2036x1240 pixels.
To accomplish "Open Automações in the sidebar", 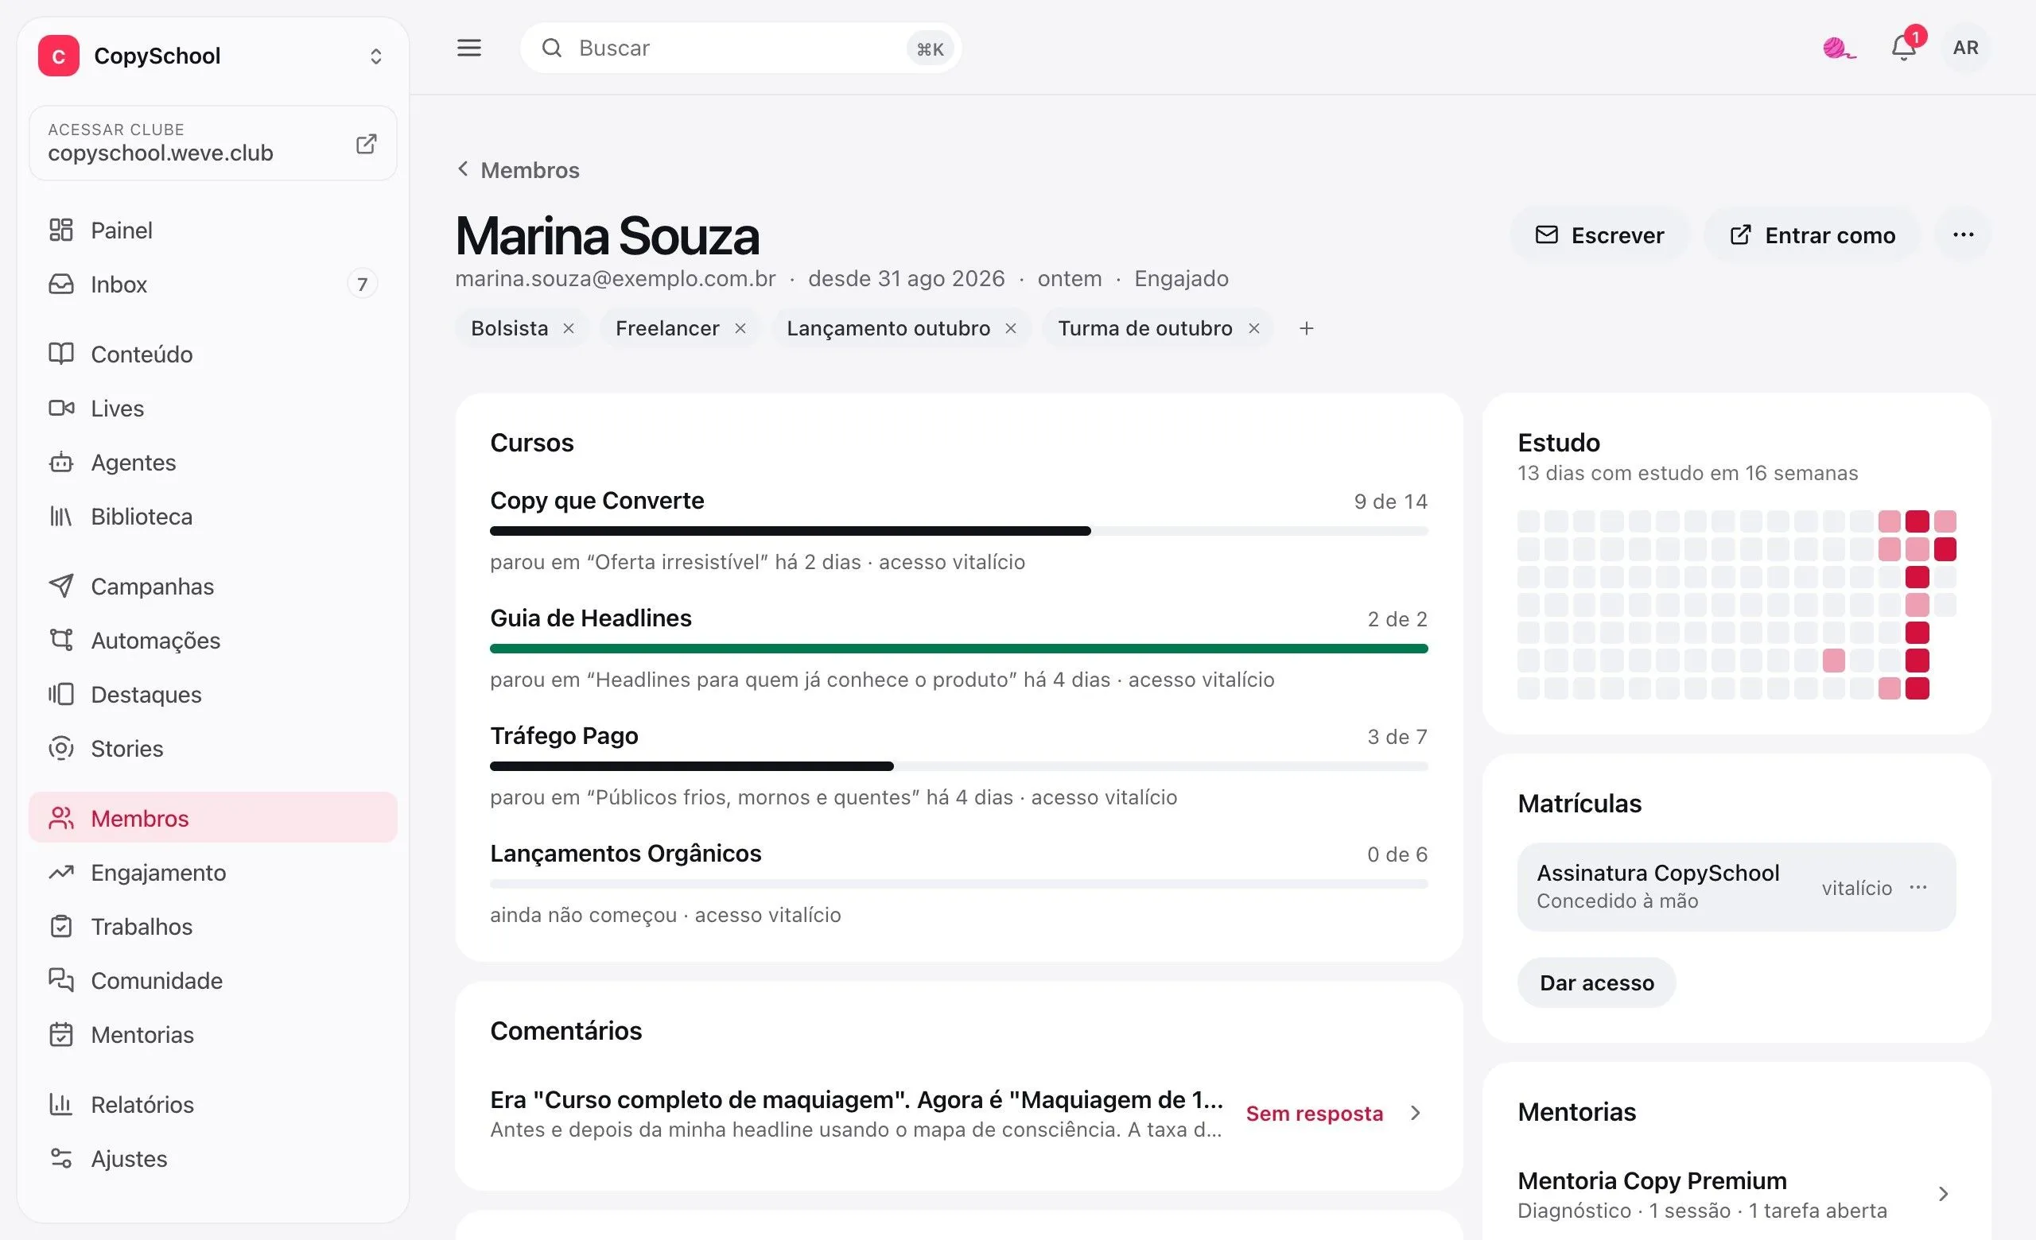I will click(212, 641).
